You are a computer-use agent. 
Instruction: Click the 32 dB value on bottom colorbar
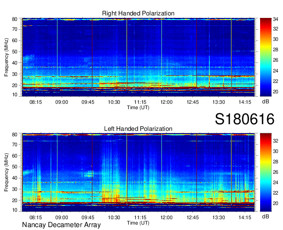[276, 141]
